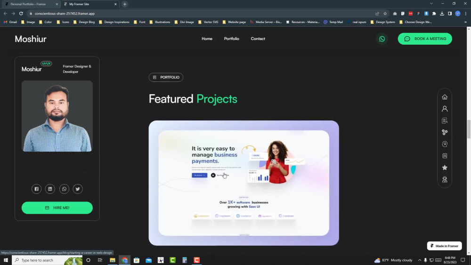Click the Made in Framer badge
The image size is (471, 265).
click(x=444, y=246)
